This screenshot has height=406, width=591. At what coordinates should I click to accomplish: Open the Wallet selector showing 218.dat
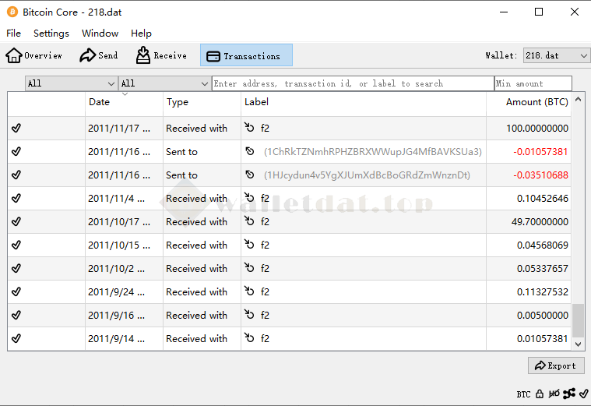pos(556,55)
